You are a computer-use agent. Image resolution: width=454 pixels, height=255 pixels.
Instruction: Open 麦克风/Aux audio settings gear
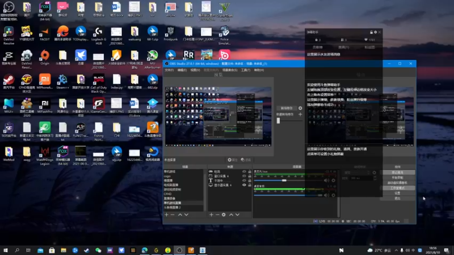[x=333, y=180]
